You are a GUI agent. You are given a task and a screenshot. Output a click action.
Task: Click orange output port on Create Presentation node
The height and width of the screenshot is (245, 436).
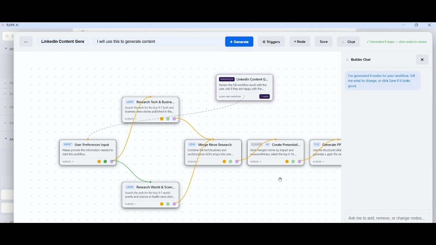point(287,161)
